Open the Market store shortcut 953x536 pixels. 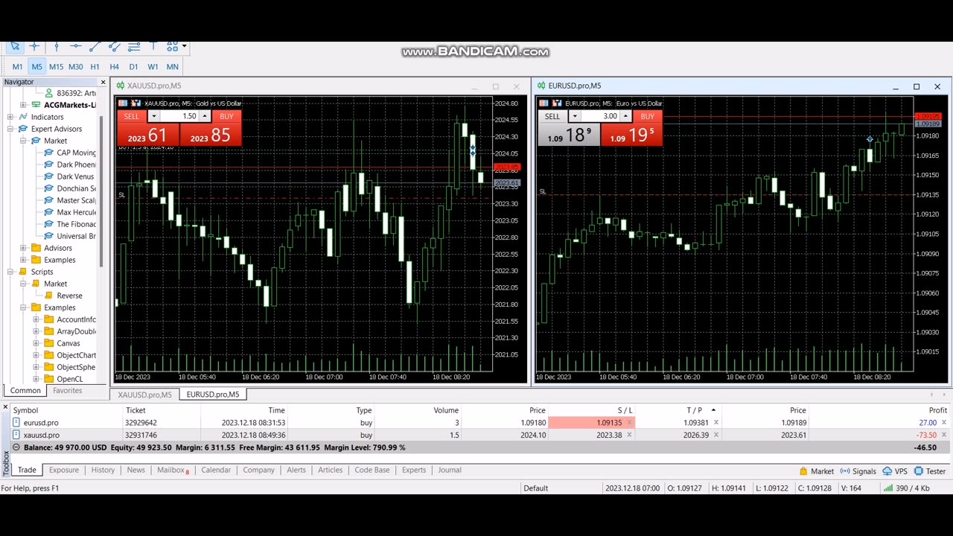[817, 471]
